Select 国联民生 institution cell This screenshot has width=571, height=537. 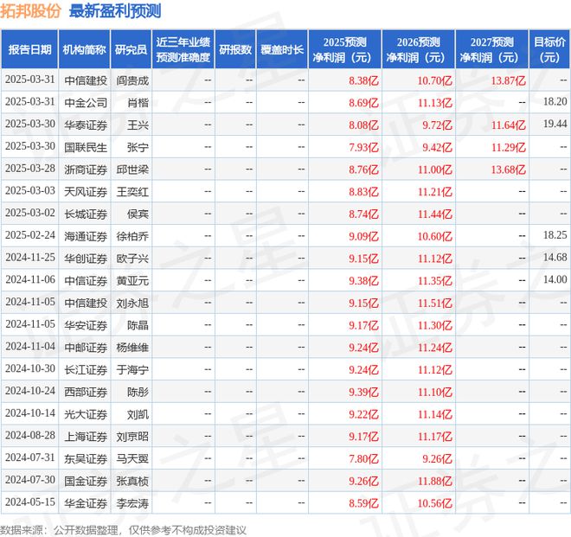click(x=86, y=147)
